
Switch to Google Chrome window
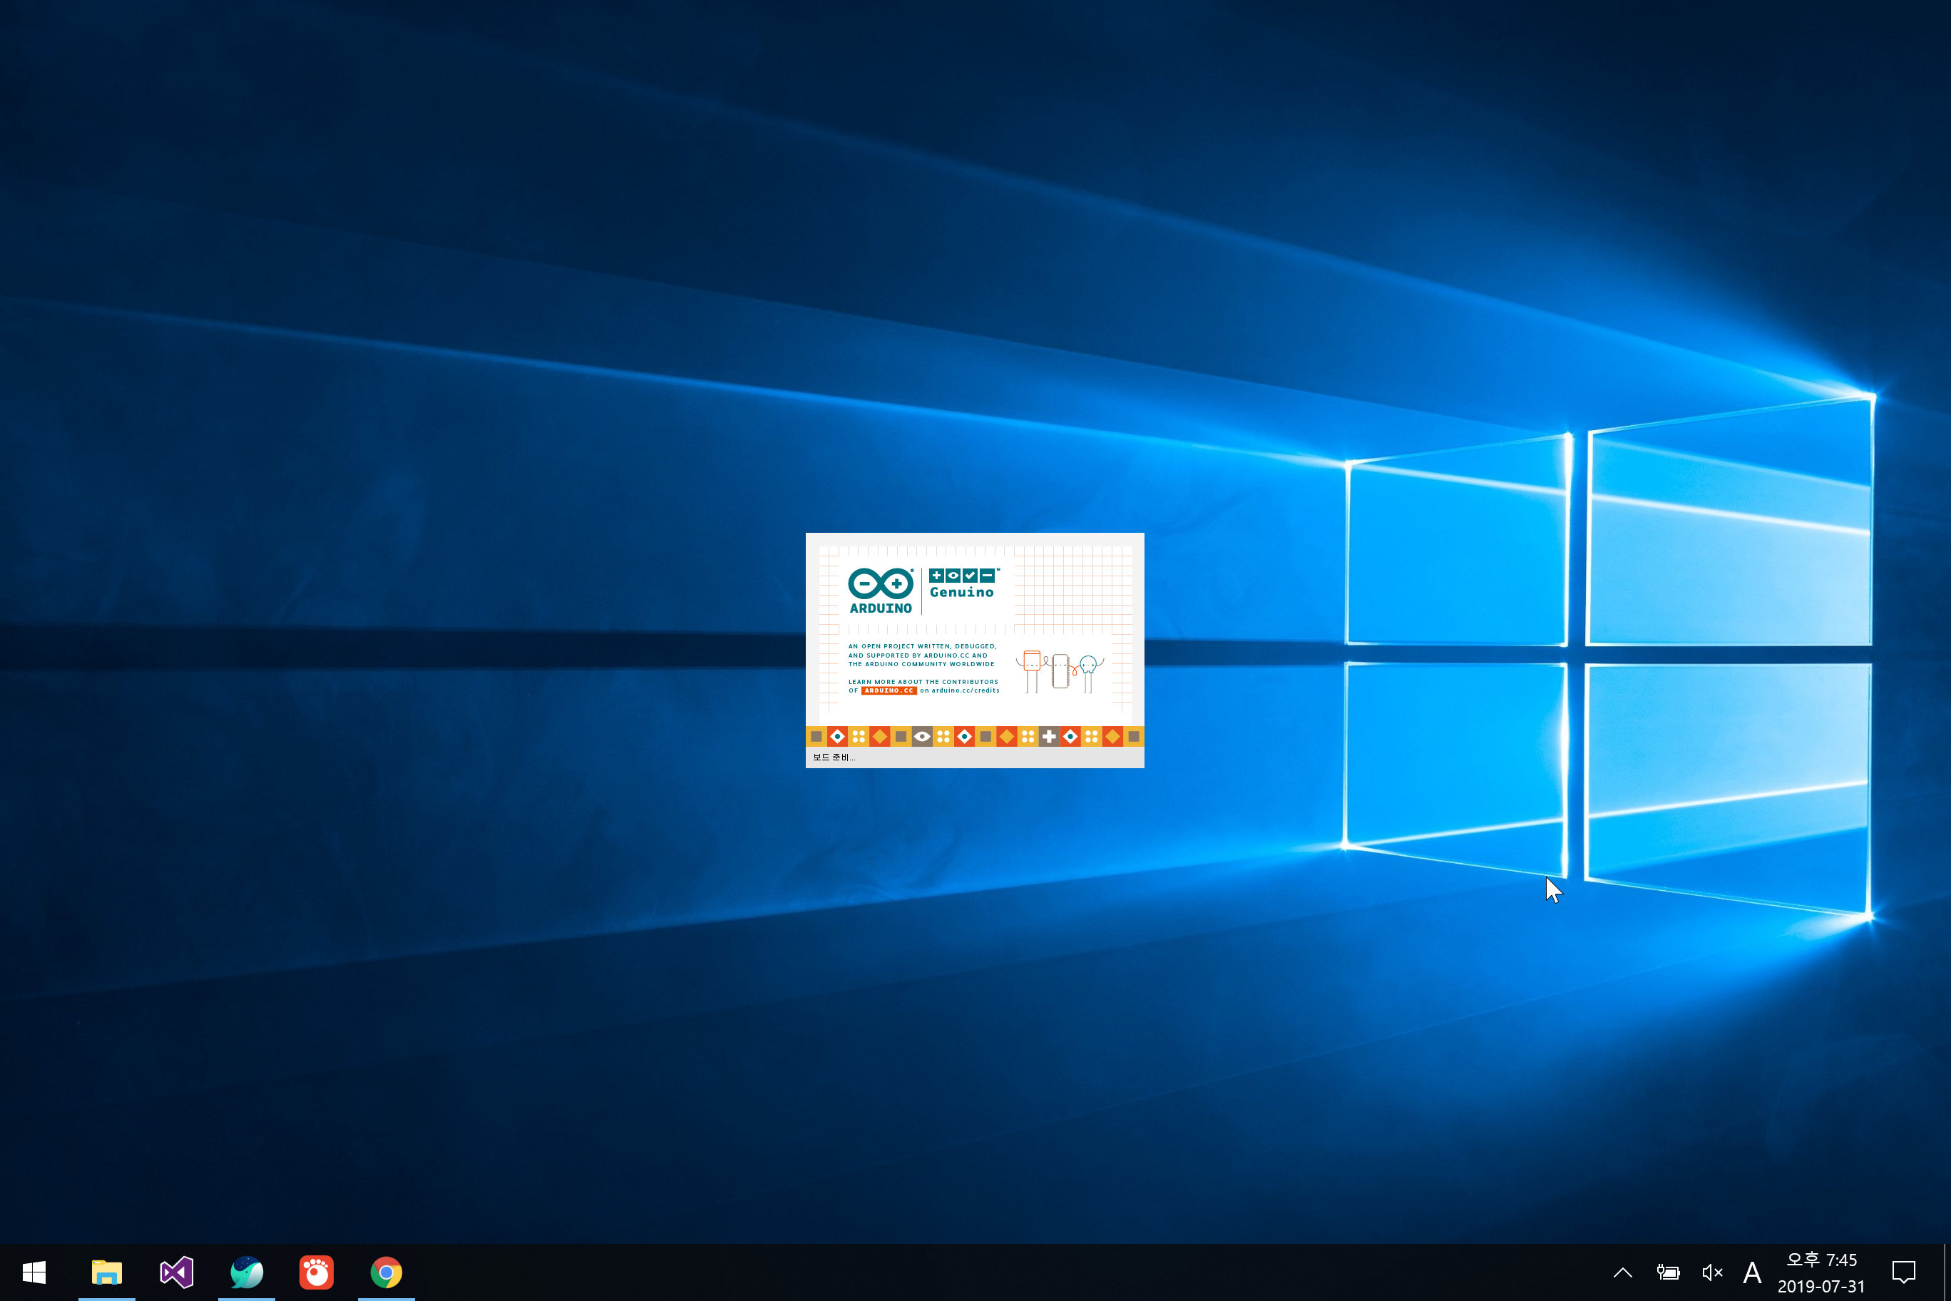pyautogui.click(x=386, y=1272)
